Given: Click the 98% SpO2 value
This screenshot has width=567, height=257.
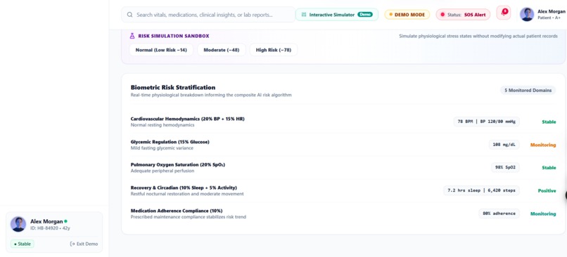Looking at the screenshot, I should [505, 168].
